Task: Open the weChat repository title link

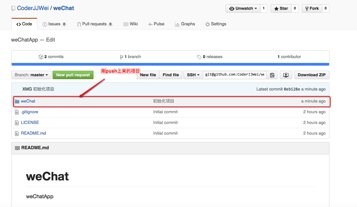Action: pyautogui.click(x=64, y=8)
